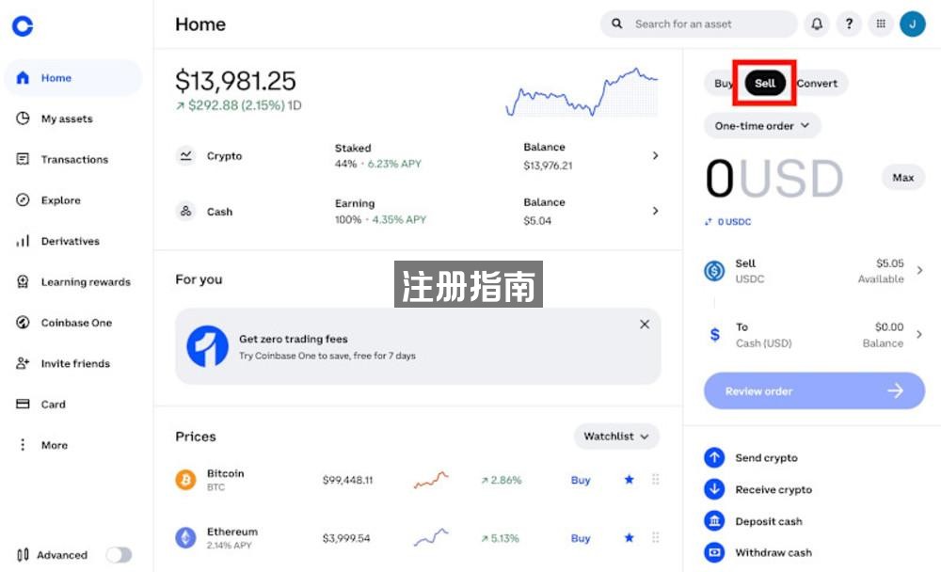Focus the Search for an asset field
This screenshot has width=941, height=572.
[x=698, y=24]
